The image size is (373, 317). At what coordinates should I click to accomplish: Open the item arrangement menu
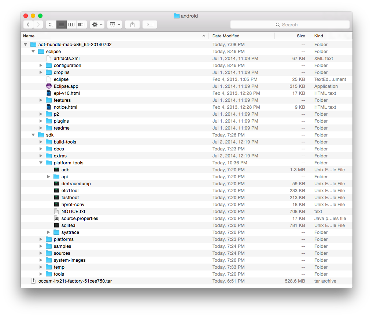pyautogui.click(x=114, y=24)
